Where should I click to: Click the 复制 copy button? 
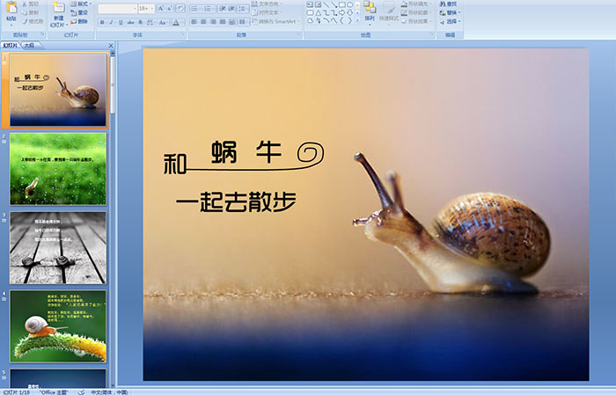[30, 12]
